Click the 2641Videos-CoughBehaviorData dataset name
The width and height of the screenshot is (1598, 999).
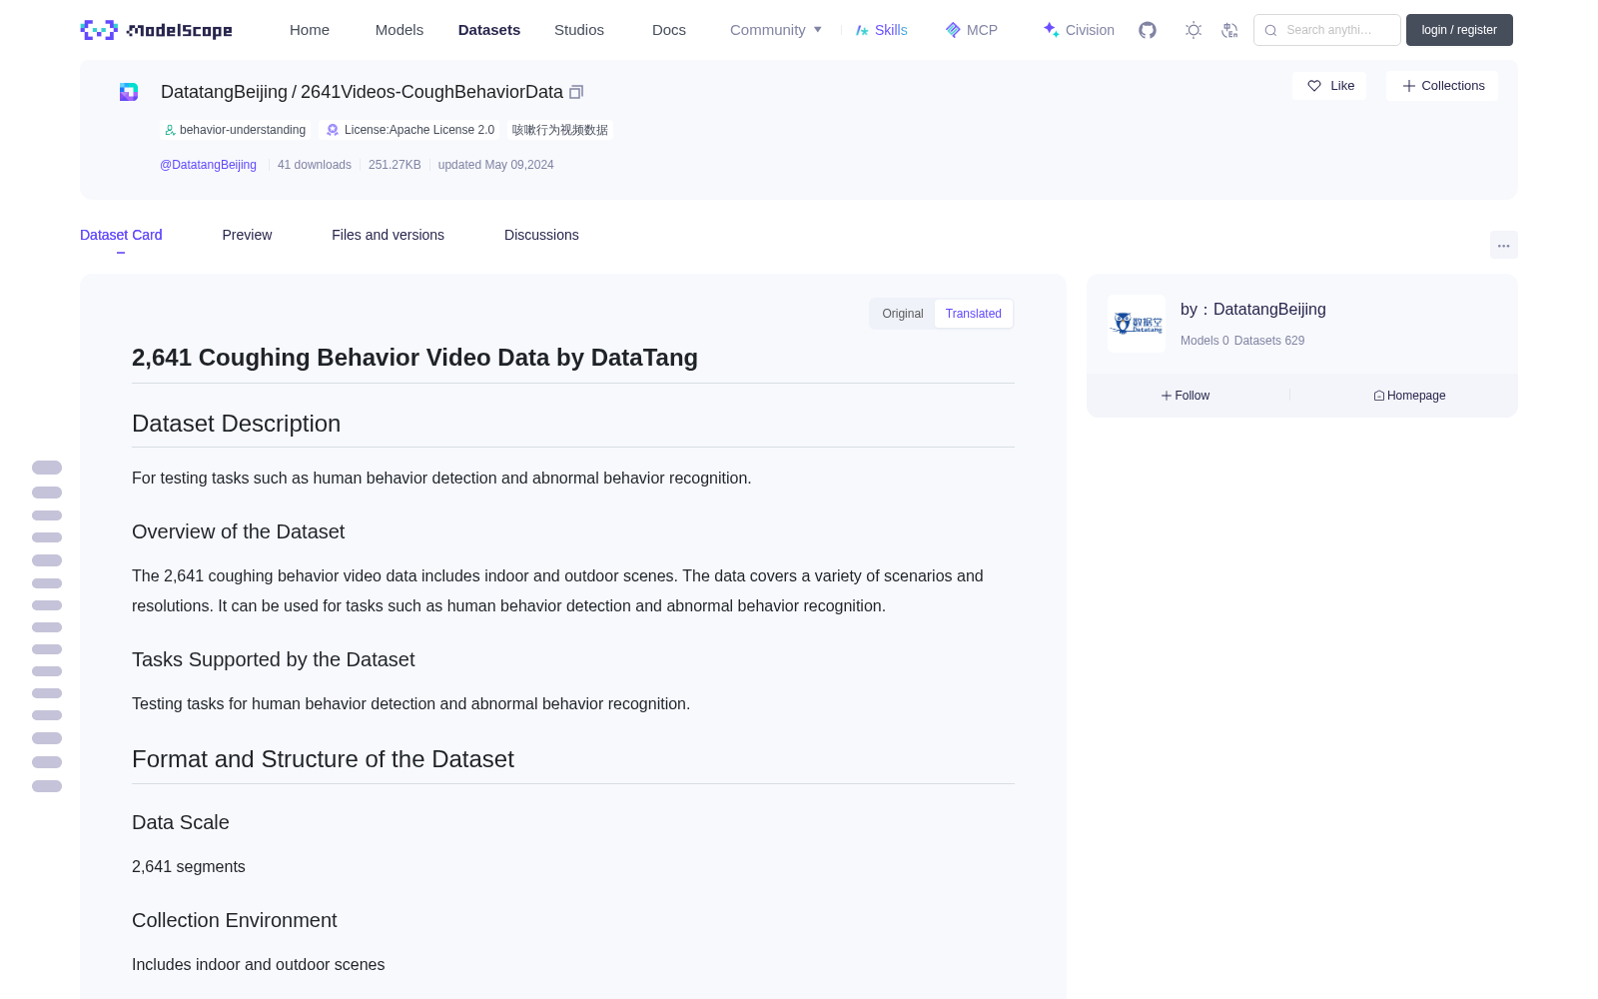pyautogui.click(x=431, y=92)
